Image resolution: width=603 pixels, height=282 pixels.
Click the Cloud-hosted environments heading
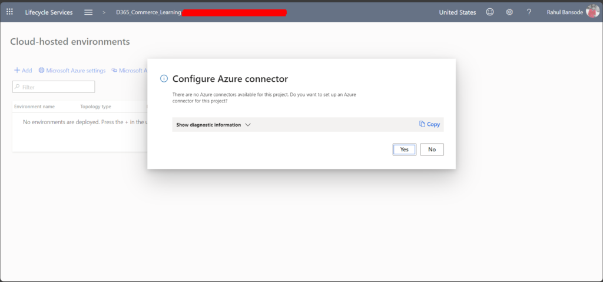tap(70, 42)
